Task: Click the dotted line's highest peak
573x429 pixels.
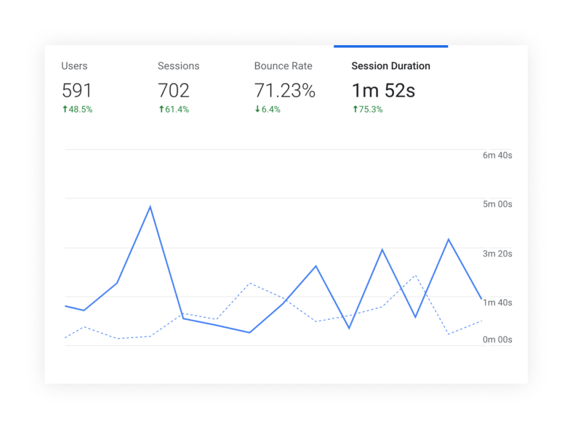Action: pos(415,276)
